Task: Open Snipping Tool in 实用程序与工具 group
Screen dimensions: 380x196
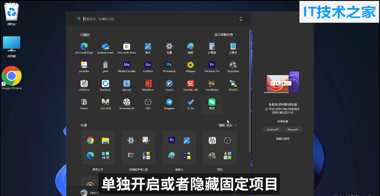Action: pyautogui.click(x=146, y=140)
